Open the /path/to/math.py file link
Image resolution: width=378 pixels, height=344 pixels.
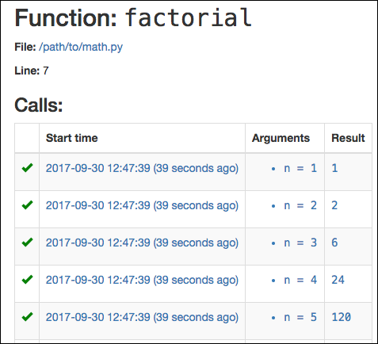coord(81,48)
